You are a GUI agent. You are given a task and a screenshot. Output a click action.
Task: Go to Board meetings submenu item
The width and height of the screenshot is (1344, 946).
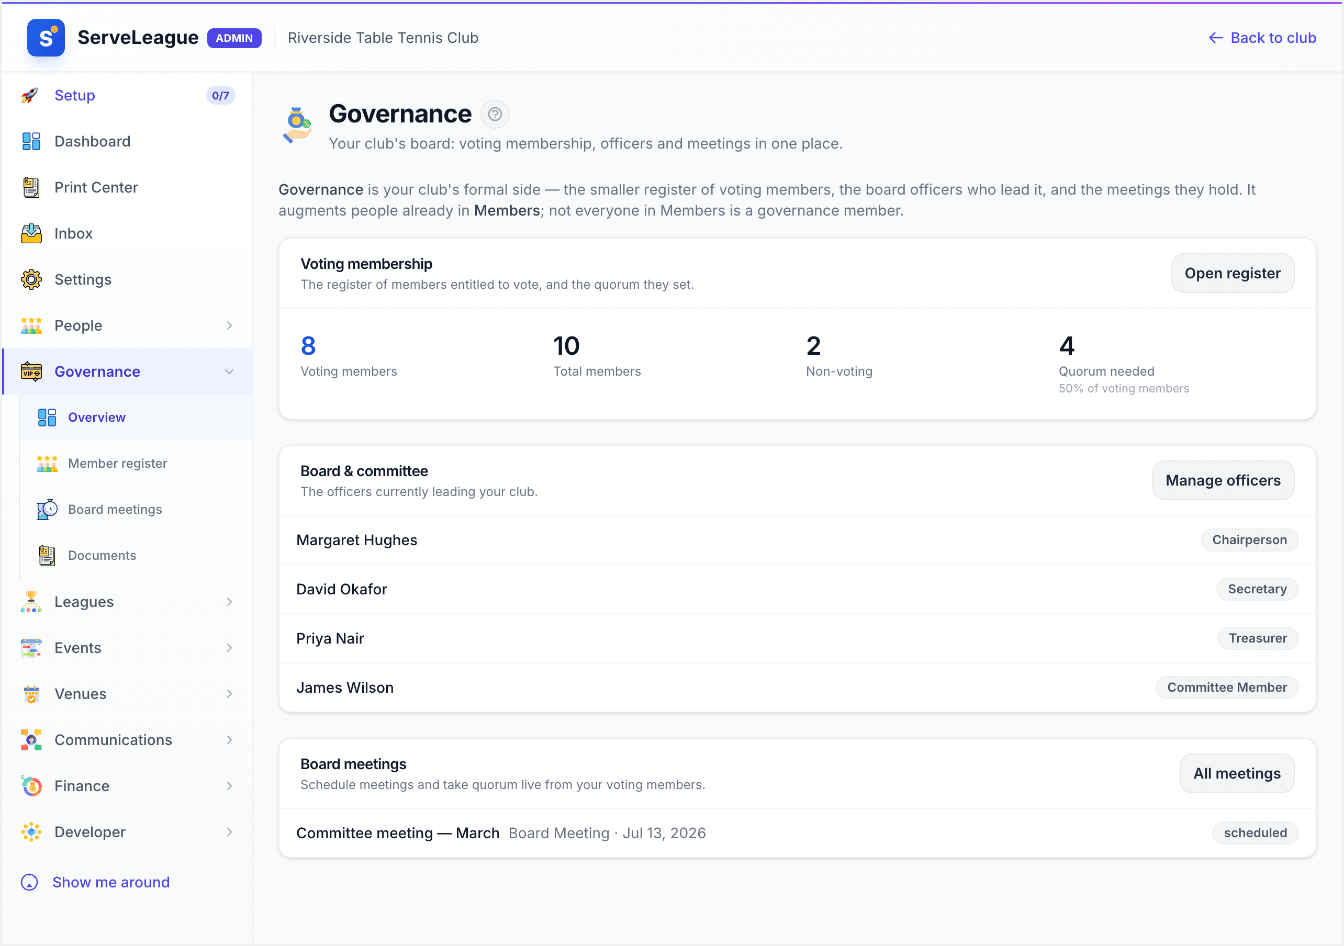(136, 509)
